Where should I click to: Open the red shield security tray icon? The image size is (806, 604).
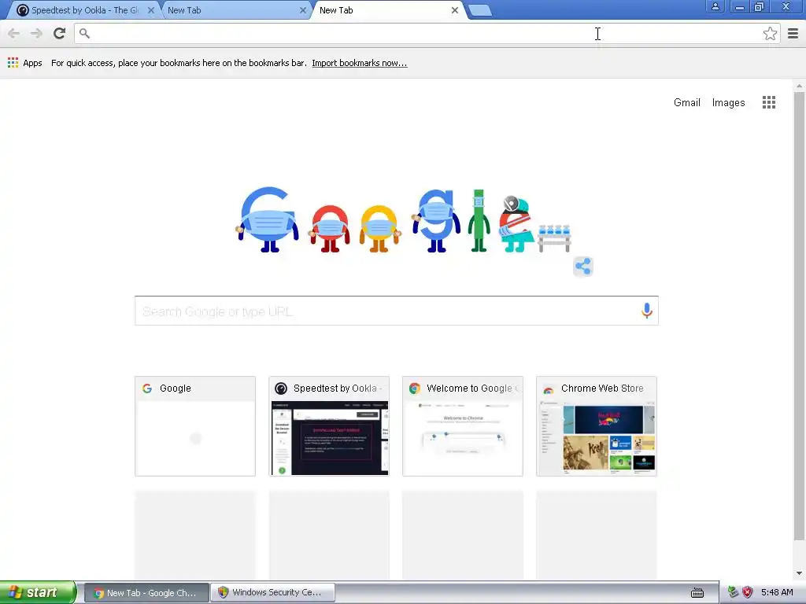pos(748,592)
